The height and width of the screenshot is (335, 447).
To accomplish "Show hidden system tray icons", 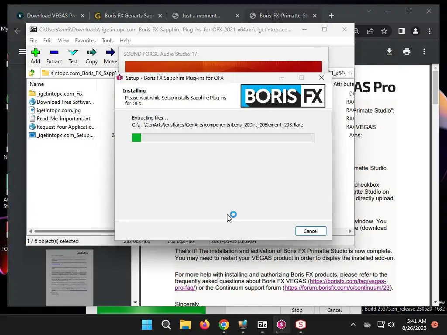I will (353, 325).
